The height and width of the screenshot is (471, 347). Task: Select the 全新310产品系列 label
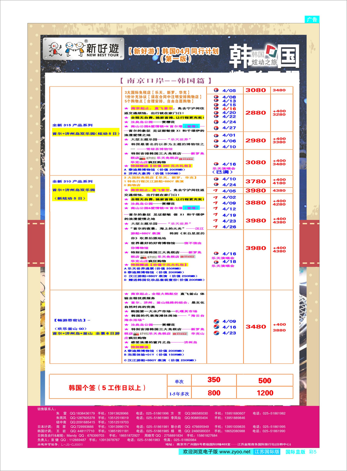[72, 181]
